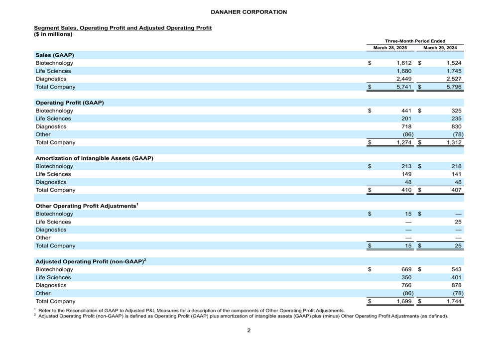
Task: Click Life Sciences sales value 1,745
Action: [x=454, y=71]
